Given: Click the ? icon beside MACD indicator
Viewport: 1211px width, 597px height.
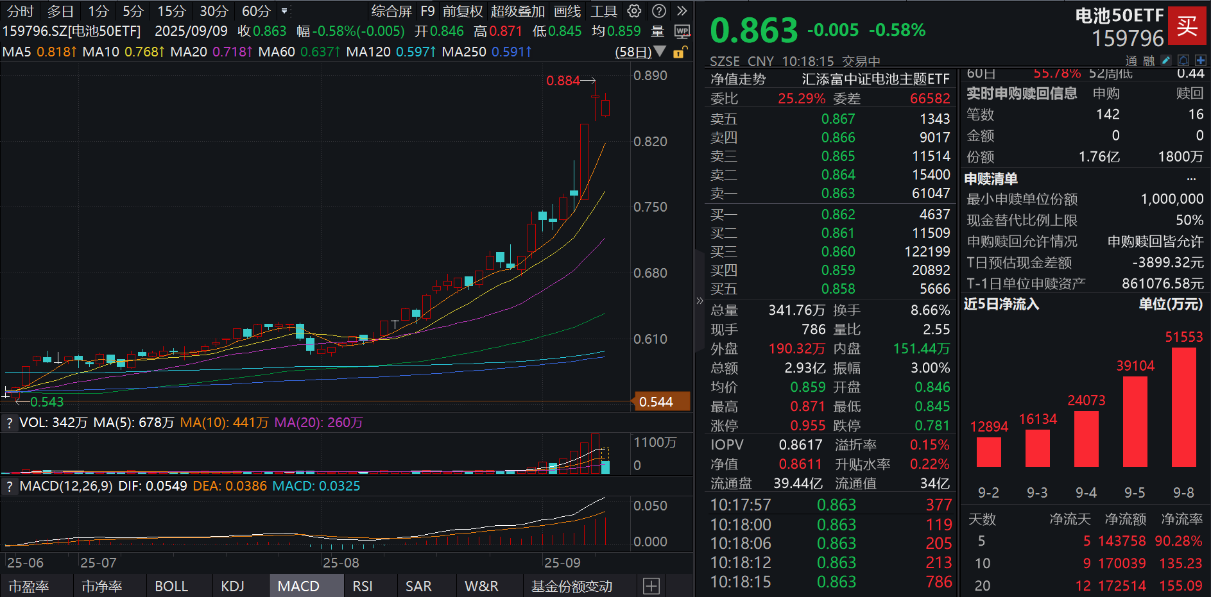Looking at the screenshot, I should [9, 486].
